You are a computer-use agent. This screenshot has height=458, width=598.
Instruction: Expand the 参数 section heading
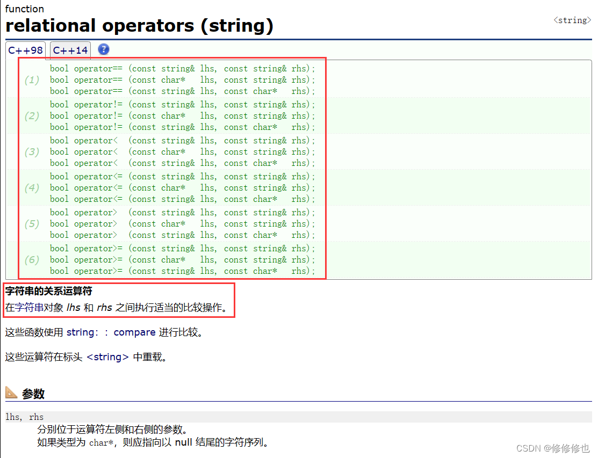(34, 393)
